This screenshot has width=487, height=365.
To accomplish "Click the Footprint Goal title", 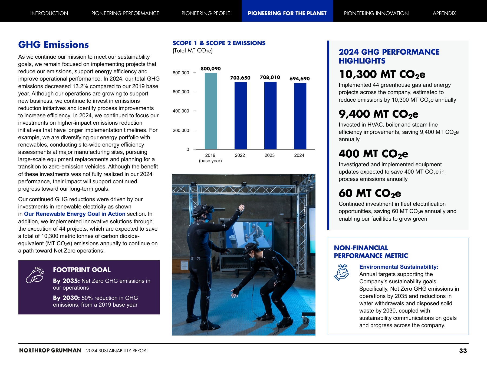I will coord(82,270).
